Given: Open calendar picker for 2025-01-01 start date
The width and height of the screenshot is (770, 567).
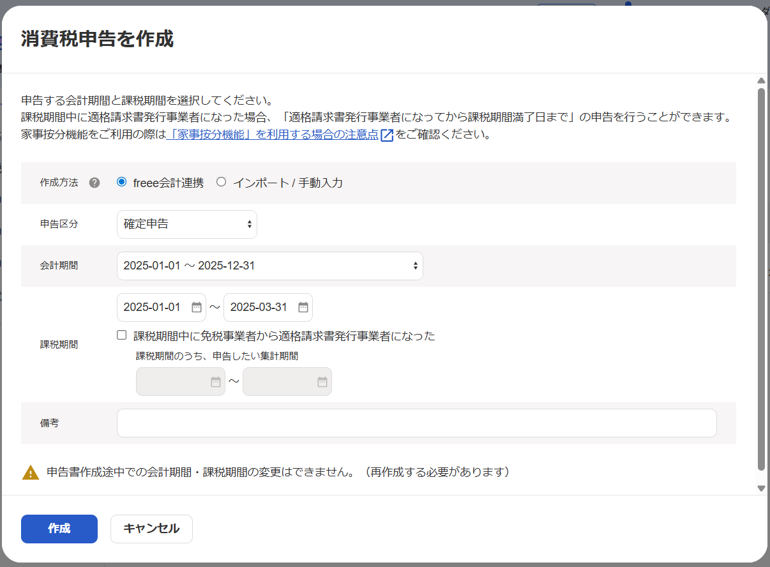Looking at the screenshot, I should click(197, 307).
